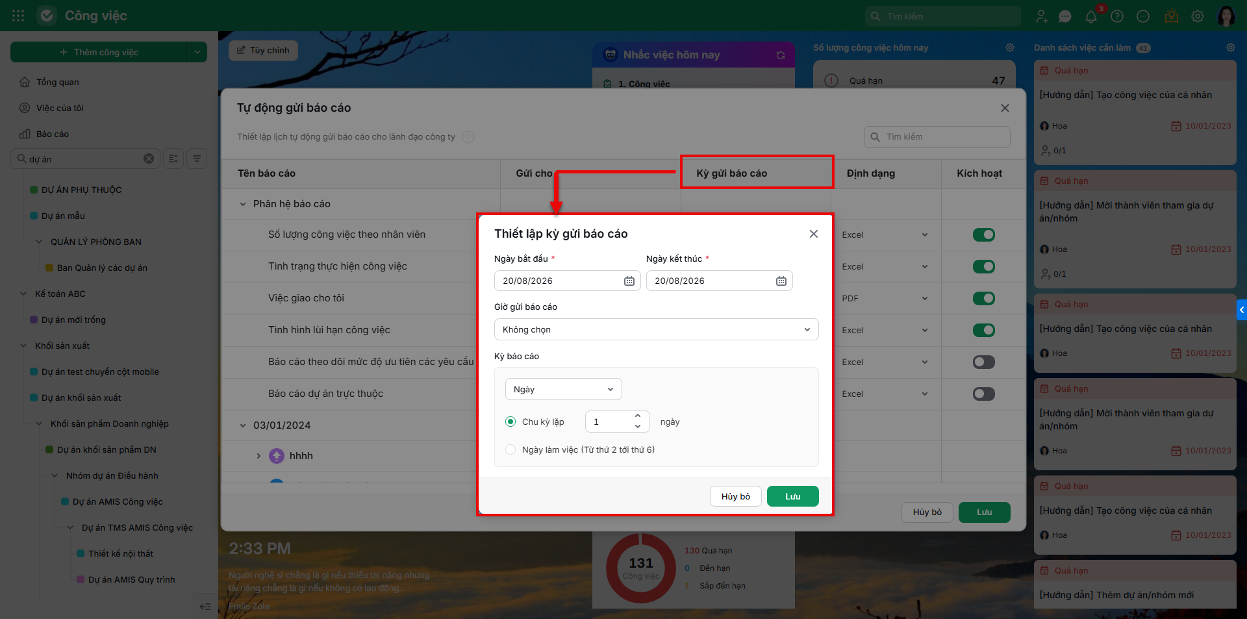
Task: Disable toggle for Việc giao cho tôi
Action: click(x=983, y=298)
